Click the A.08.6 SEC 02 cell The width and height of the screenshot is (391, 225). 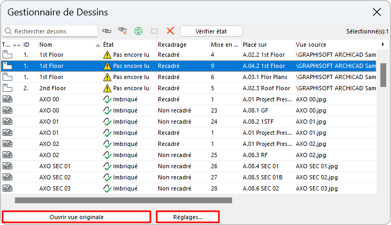click(x=261, y=188)
